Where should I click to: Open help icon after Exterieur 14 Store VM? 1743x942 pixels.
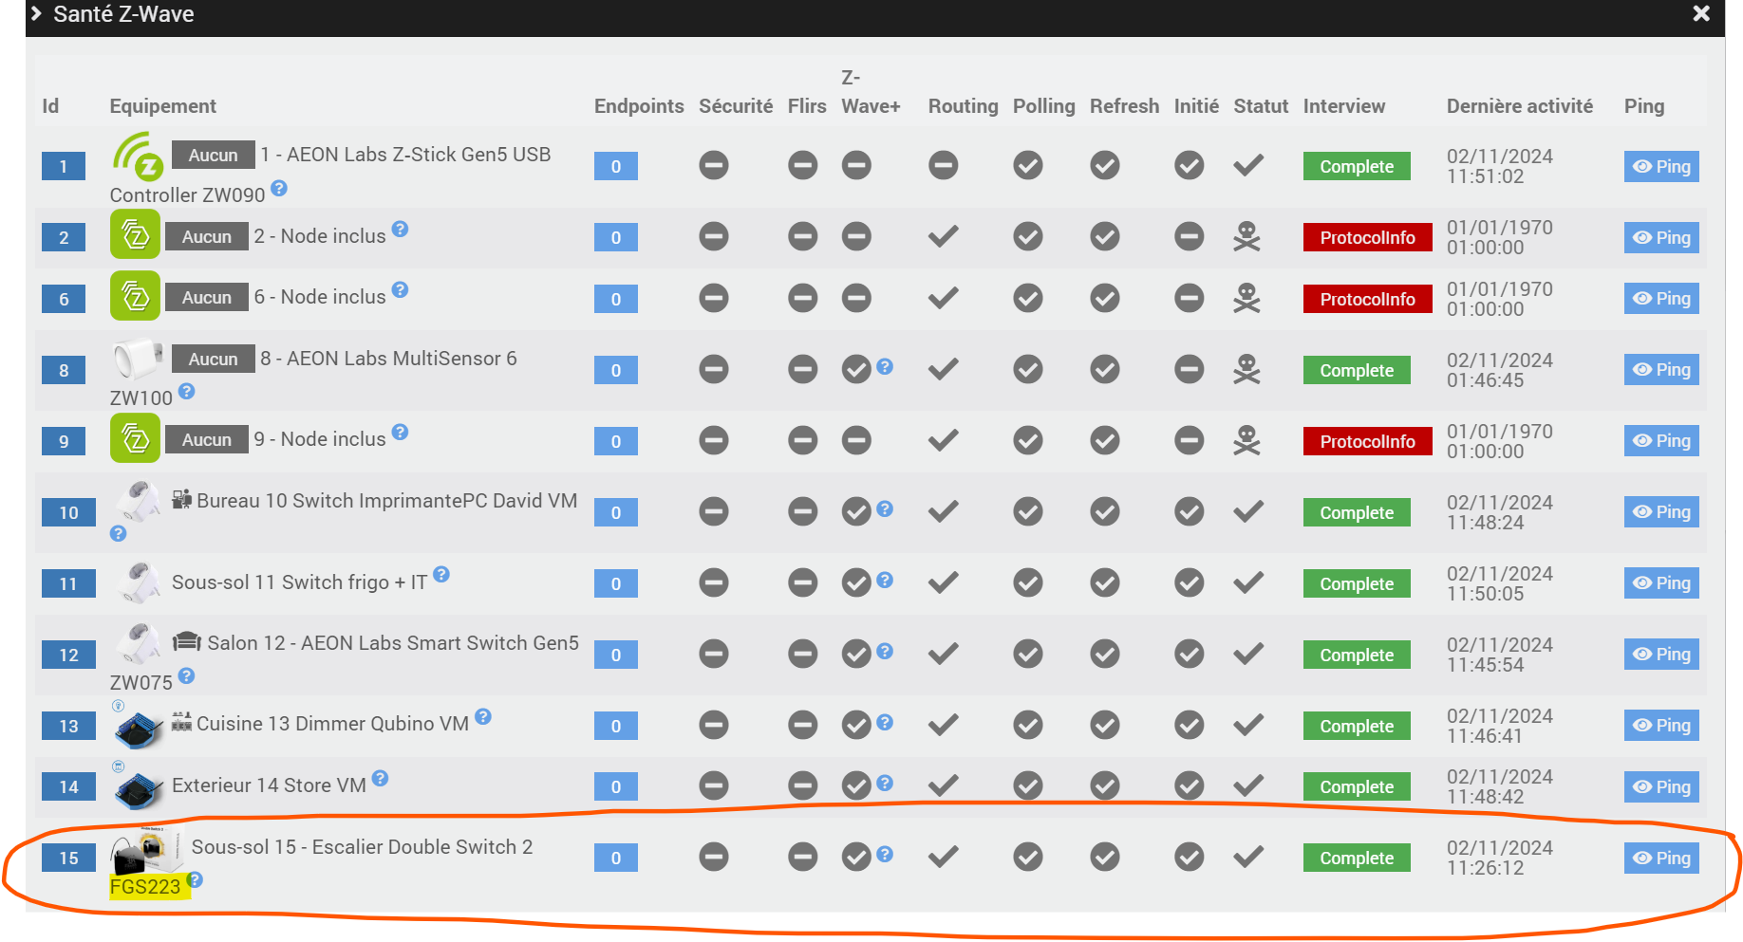click(380, 778)
